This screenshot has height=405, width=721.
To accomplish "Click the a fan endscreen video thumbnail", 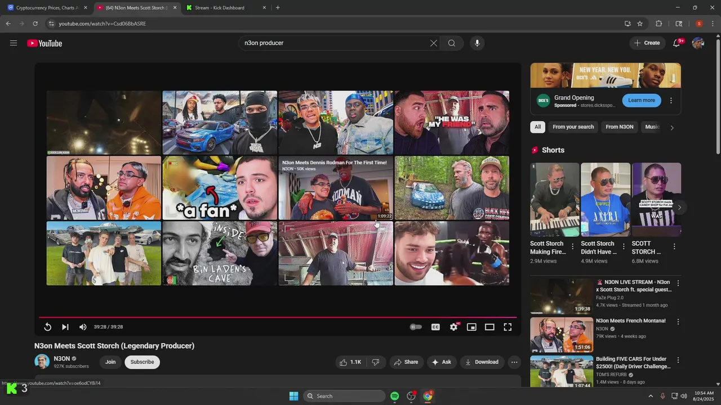I will click(220, 188).
